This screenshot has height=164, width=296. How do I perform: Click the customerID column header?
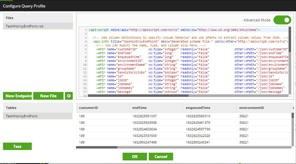(103, 108)
